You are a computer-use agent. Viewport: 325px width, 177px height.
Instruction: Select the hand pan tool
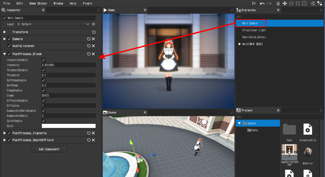(x=278, y=3)
